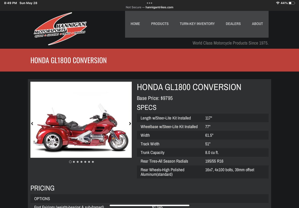Tap the home indicator bar

coord(149,205)
